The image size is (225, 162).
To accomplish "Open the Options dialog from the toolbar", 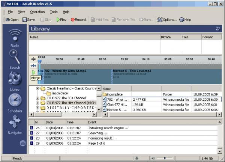I will click(167, 20).
